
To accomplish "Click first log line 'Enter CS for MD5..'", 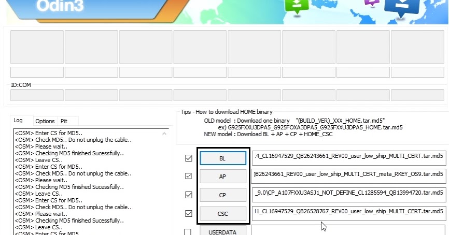I will click(48, 133).
